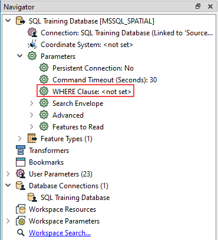
Task: Select the Workspace Resources row label
Action: [62, 209]
